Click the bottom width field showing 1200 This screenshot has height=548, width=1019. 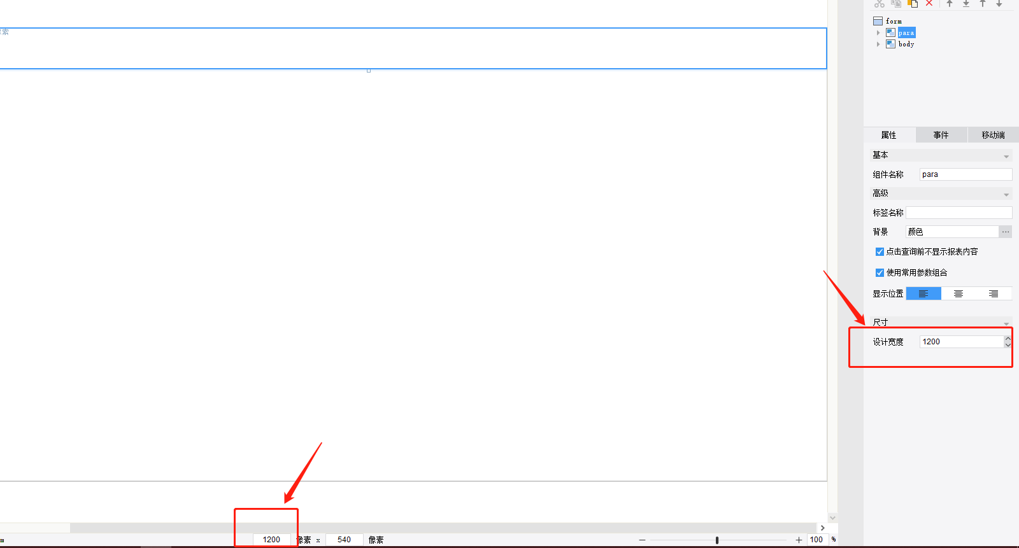[x=272, y=540]
